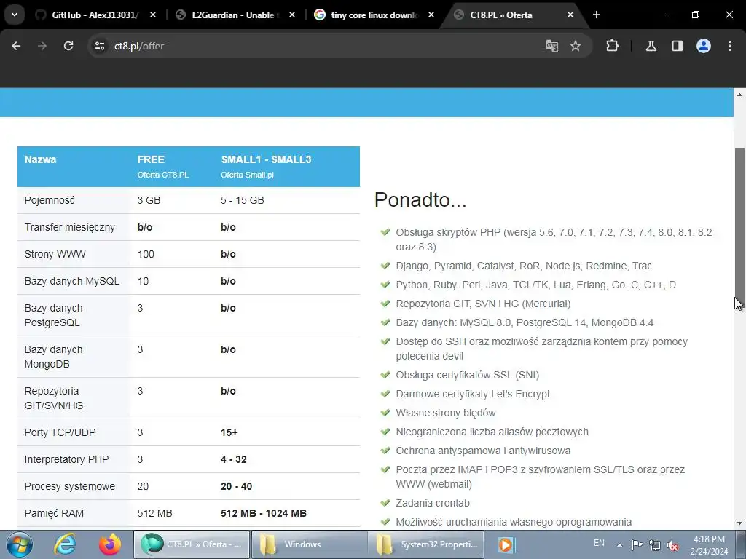
Task: Switch to tiny core linux download tab
Action: tap(374, 15)
